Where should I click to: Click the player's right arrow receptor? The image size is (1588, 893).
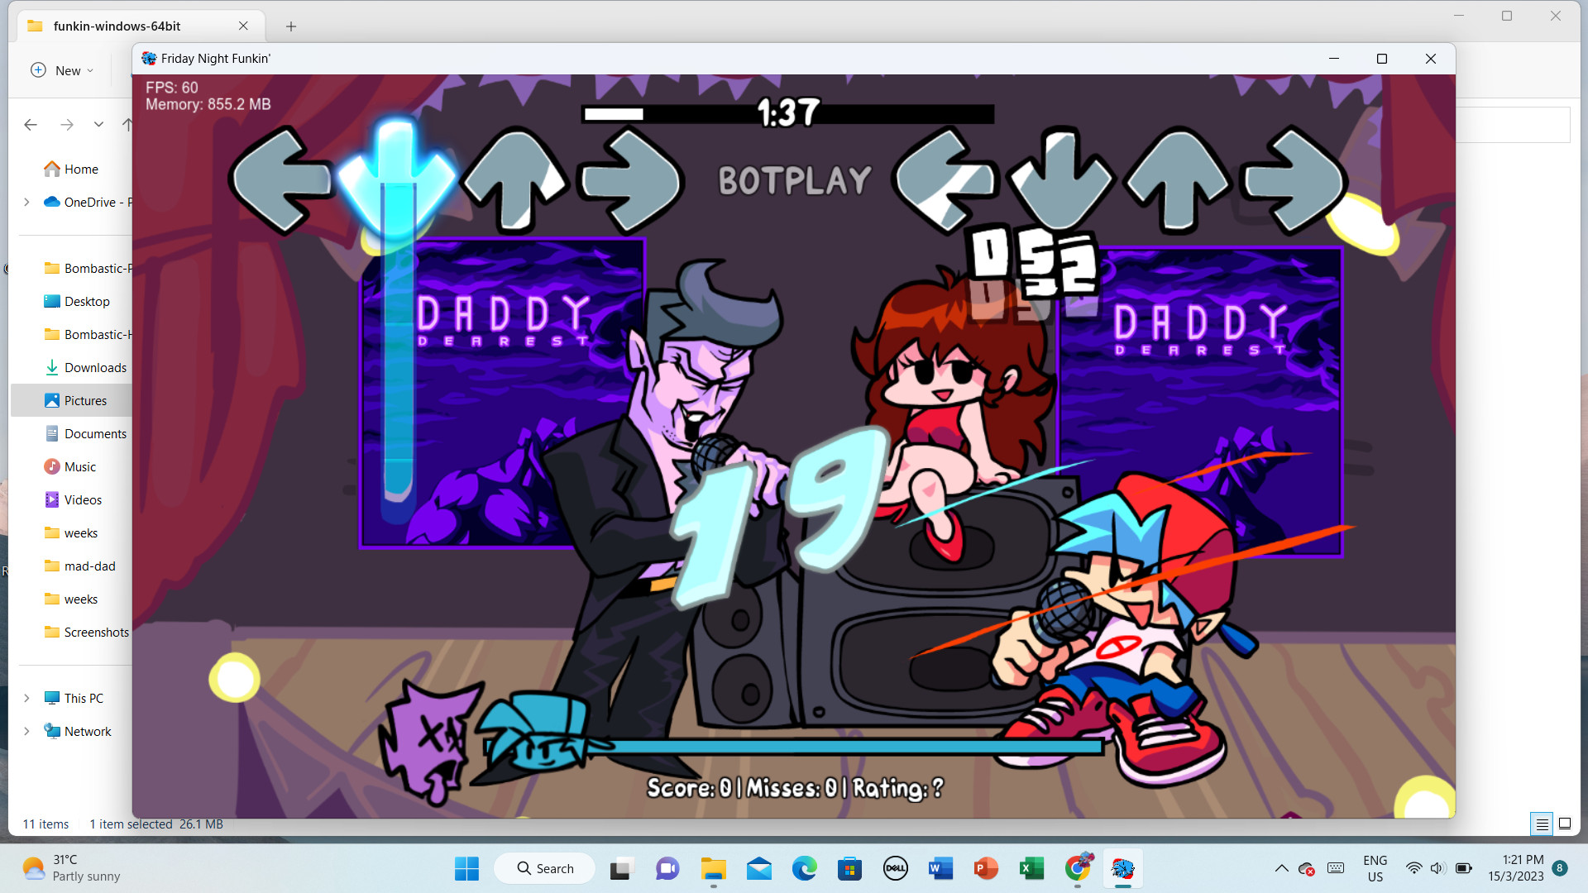pyautogui.click(x=1294, y=181)
